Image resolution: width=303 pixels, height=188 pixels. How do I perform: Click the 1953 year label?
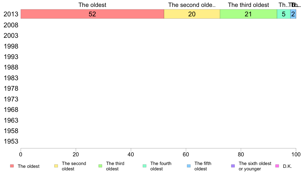pyautogui.click(x=11, y=142)
